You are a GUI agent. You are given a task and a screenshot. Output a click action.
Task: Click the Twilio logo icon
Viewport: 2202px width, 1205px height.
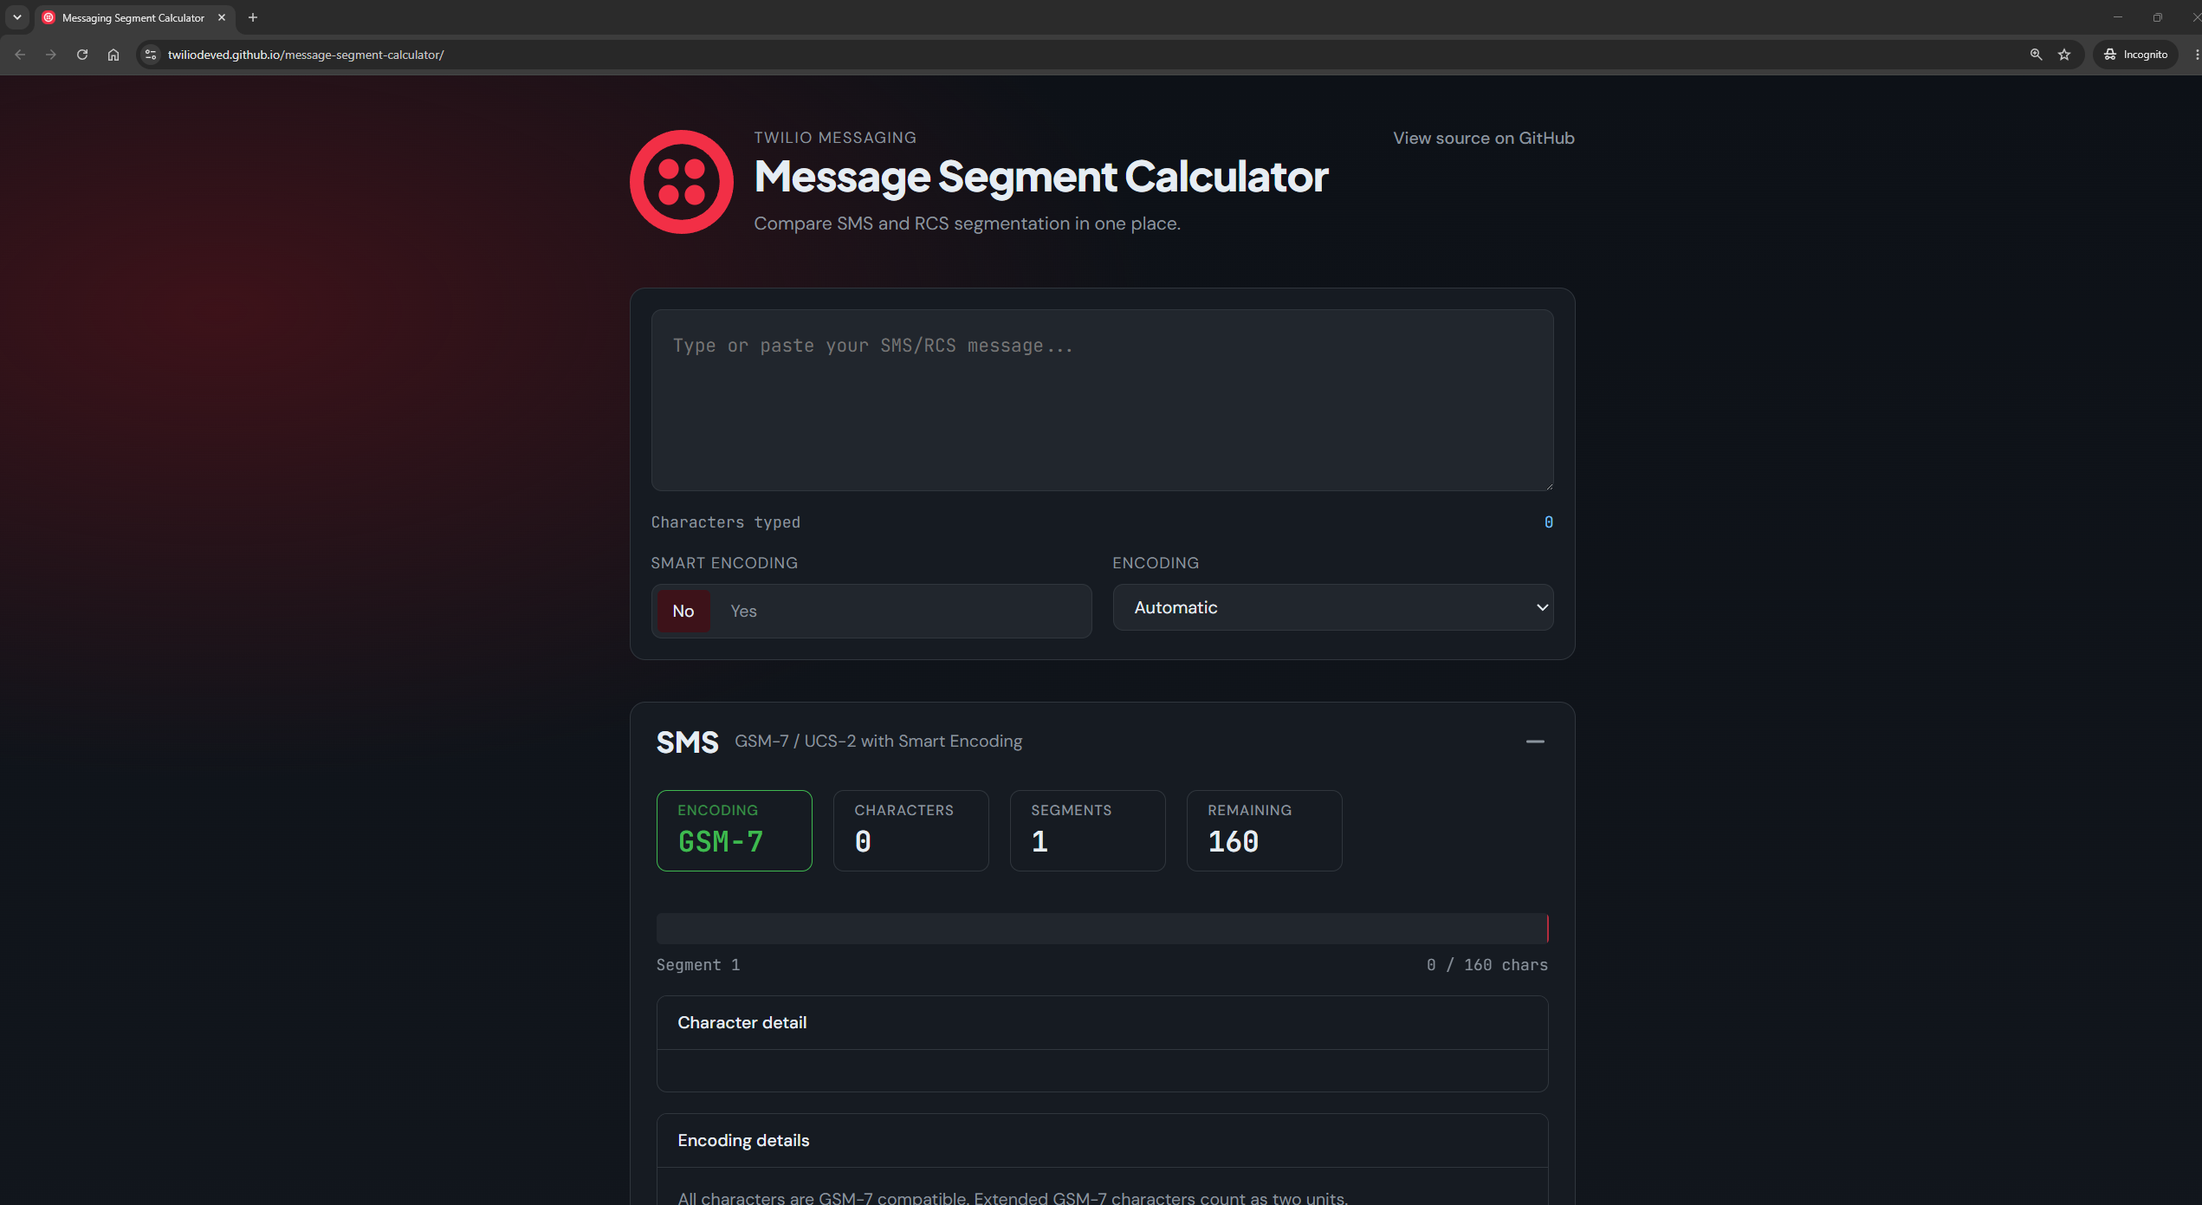681,182
